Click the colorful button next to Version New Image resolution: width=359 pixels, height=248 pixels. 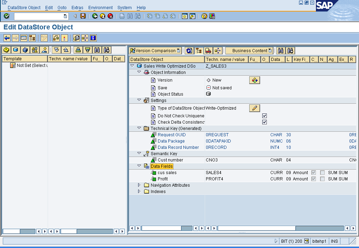[255, 80]
